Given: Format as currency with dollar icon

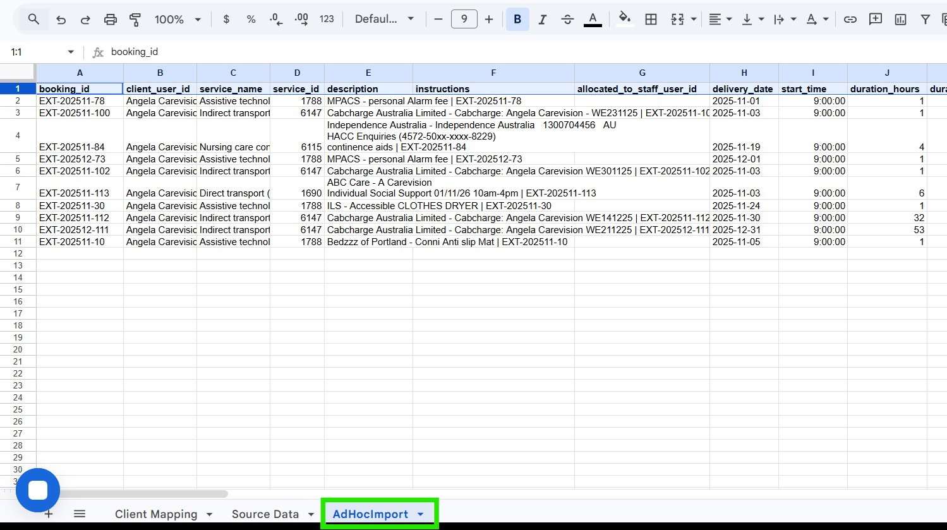Looking at the screenshot, I should pos(226,20).
